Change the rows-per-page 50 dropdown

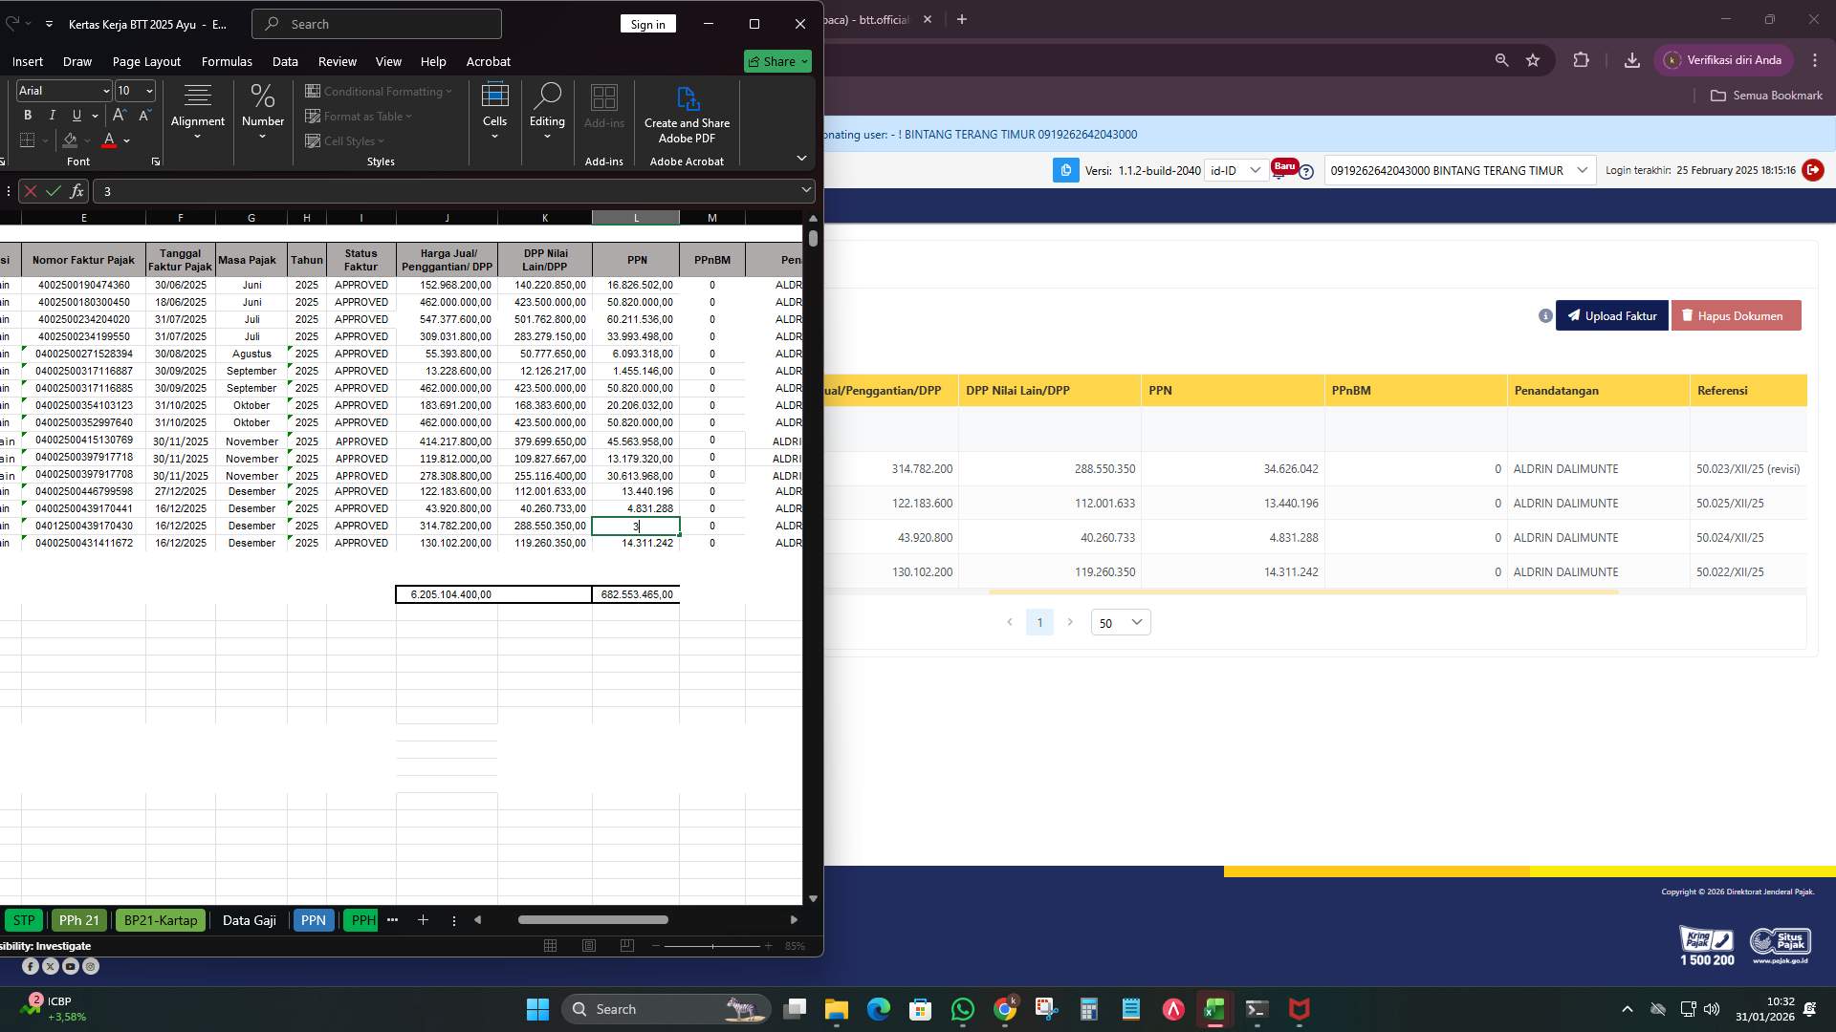[1119, 622]
